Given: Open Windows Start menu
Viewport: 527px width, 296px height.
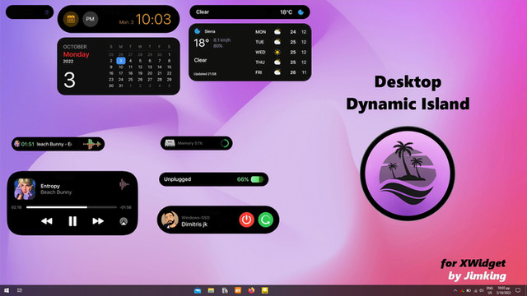Looking at the screenshot, I should click(7, 290).
